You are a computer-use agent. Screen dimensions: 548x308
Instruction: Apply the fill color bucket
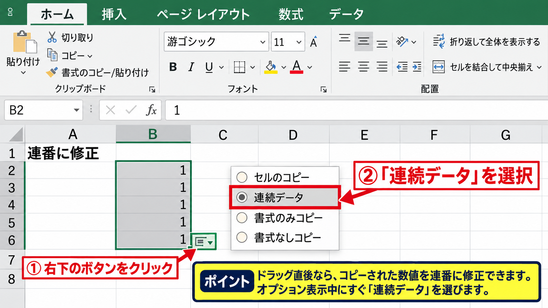pyautogui.click(x=271, y=67)
